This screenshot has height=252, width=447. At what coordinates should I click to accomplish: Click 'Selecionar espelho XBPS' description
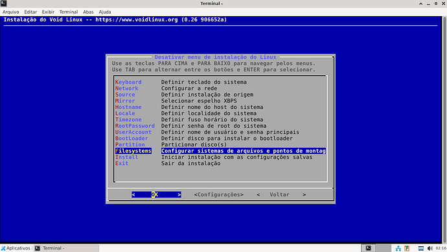pyautogui.click(x=199, y=101)
